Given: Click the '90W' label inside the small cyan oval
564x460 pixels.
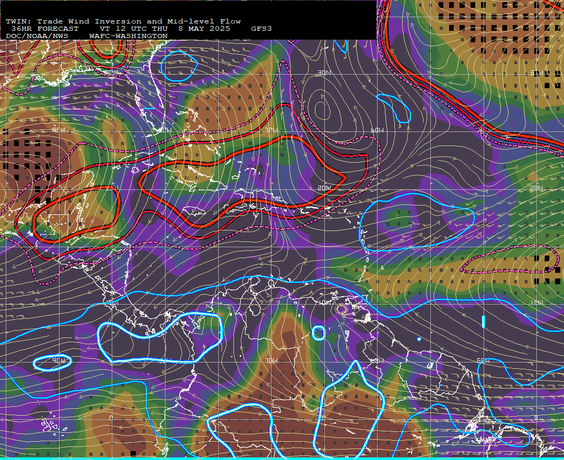Looking at the screenshot, I should tap(59, 360).
